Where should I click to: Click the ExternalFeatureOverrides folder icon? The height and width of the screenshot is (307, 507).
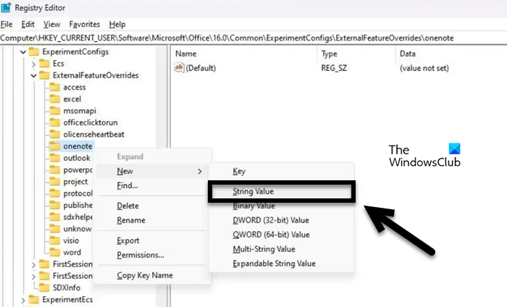[x=44, y=75]
